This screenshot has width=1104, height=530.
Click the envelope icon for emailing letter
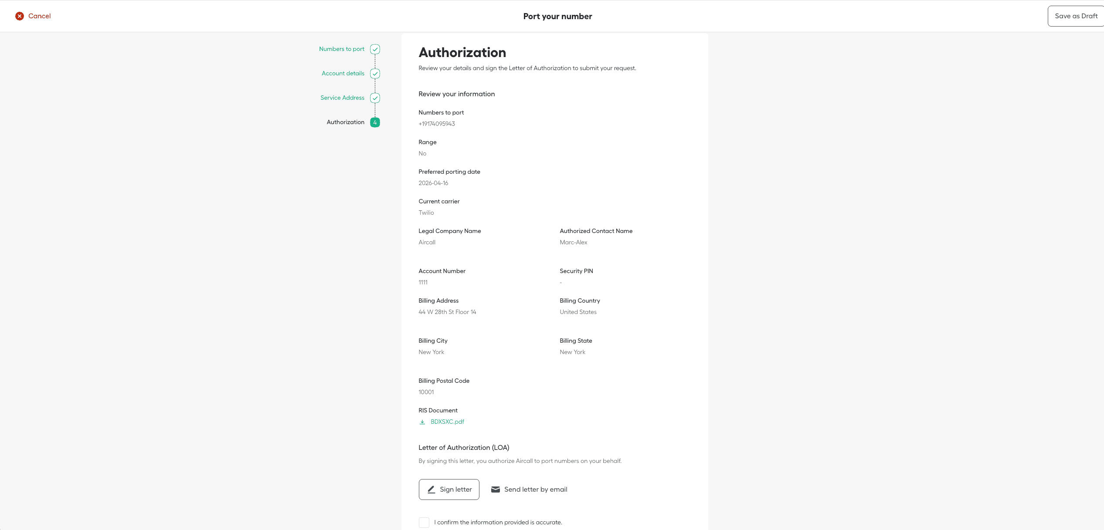(x=496, y=489)
